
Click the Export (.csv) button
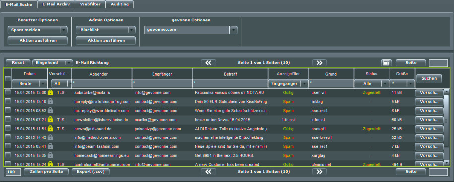click(91, 172)
